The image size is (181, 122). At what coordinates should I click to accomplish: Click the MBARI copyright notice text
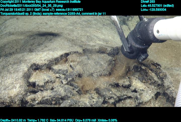click(x=40, y=2)
